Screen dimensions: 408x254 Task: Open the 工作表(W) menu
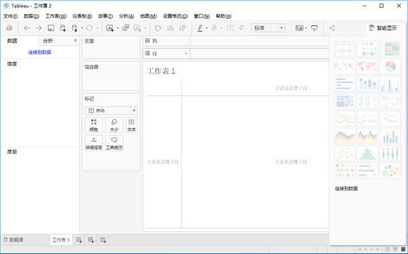[x=56, y=16]
